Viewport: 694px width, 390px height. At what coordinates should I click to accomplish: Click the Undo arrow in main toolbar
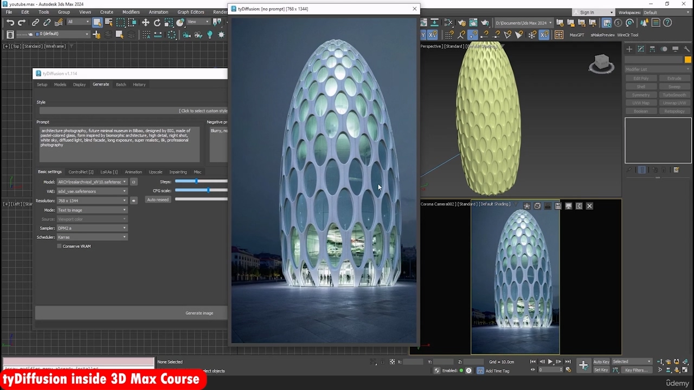(10, 23)
